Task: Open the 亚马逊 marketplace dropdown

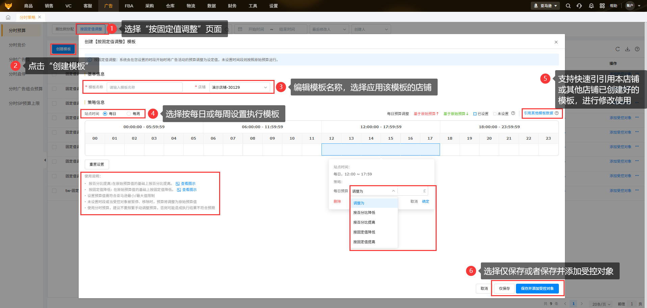Action: [545, 6]
